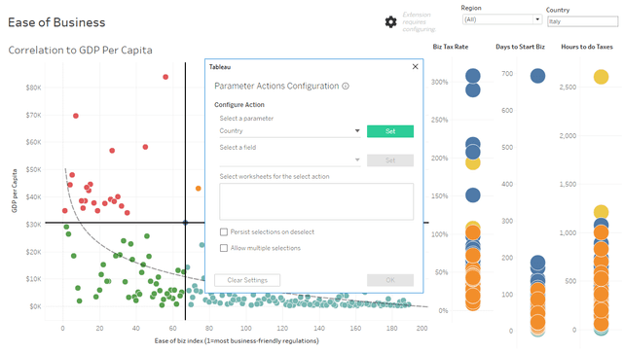The image size is (623, 353).
Task: Enable Persist selections on deselect
Action: tap(224, 231)
